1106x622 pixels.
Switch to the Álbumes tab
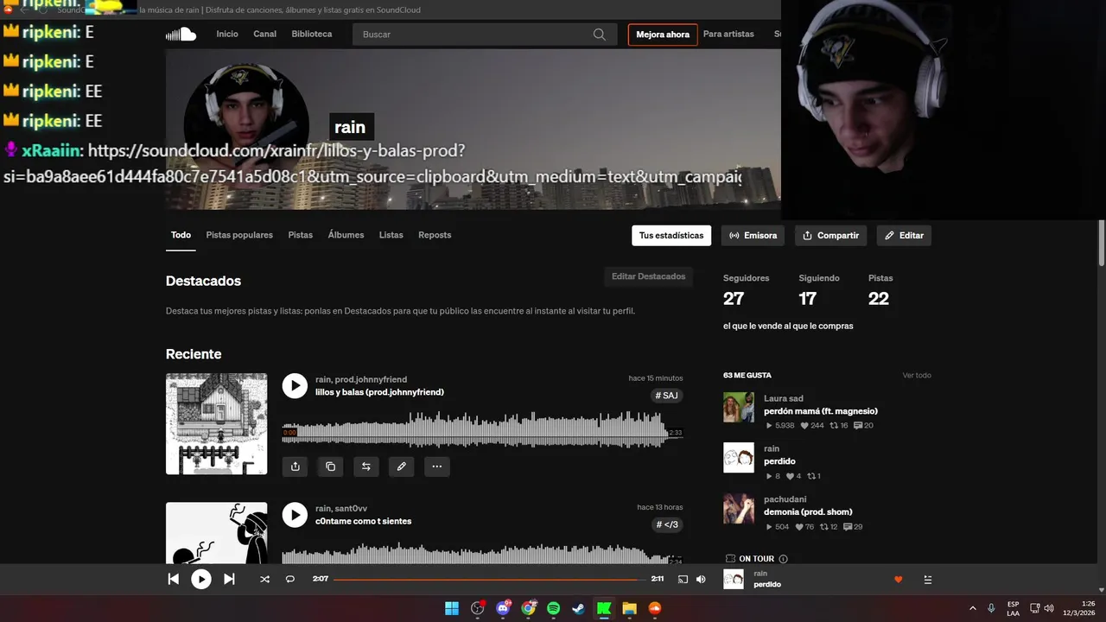click(x=346, y=235)
